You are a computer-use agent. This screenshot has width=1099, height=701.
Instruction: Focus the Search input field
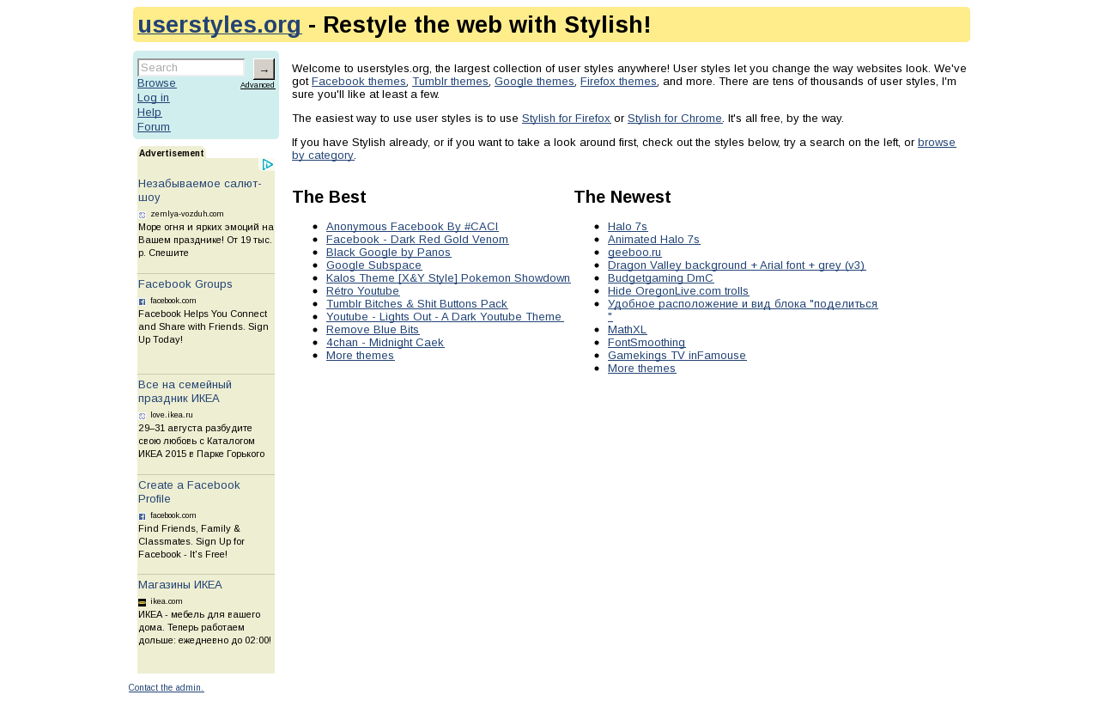191,67
